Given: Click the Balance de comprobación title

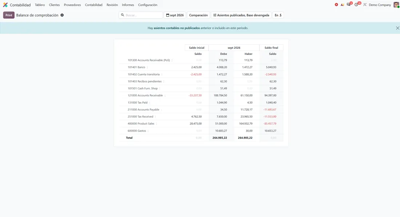Looking at the screenshot, I should tap(37, 15).
